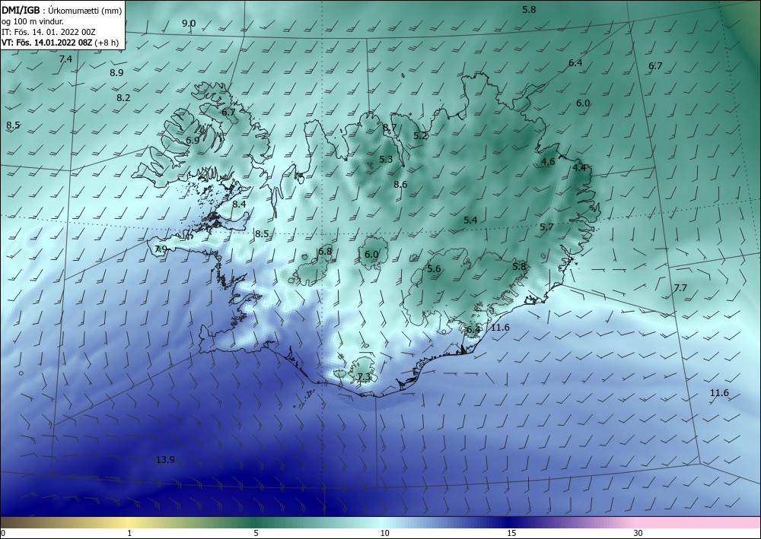The image size is (761, 539).
Task: Click the 8.9 value label
Action: pyautogui.click(x=116, y=73)
